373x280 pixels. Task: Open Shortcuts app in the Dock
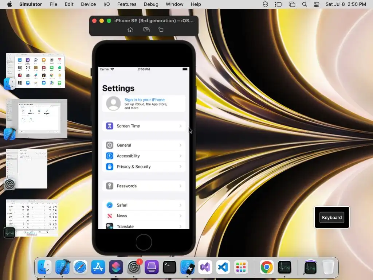116,267
